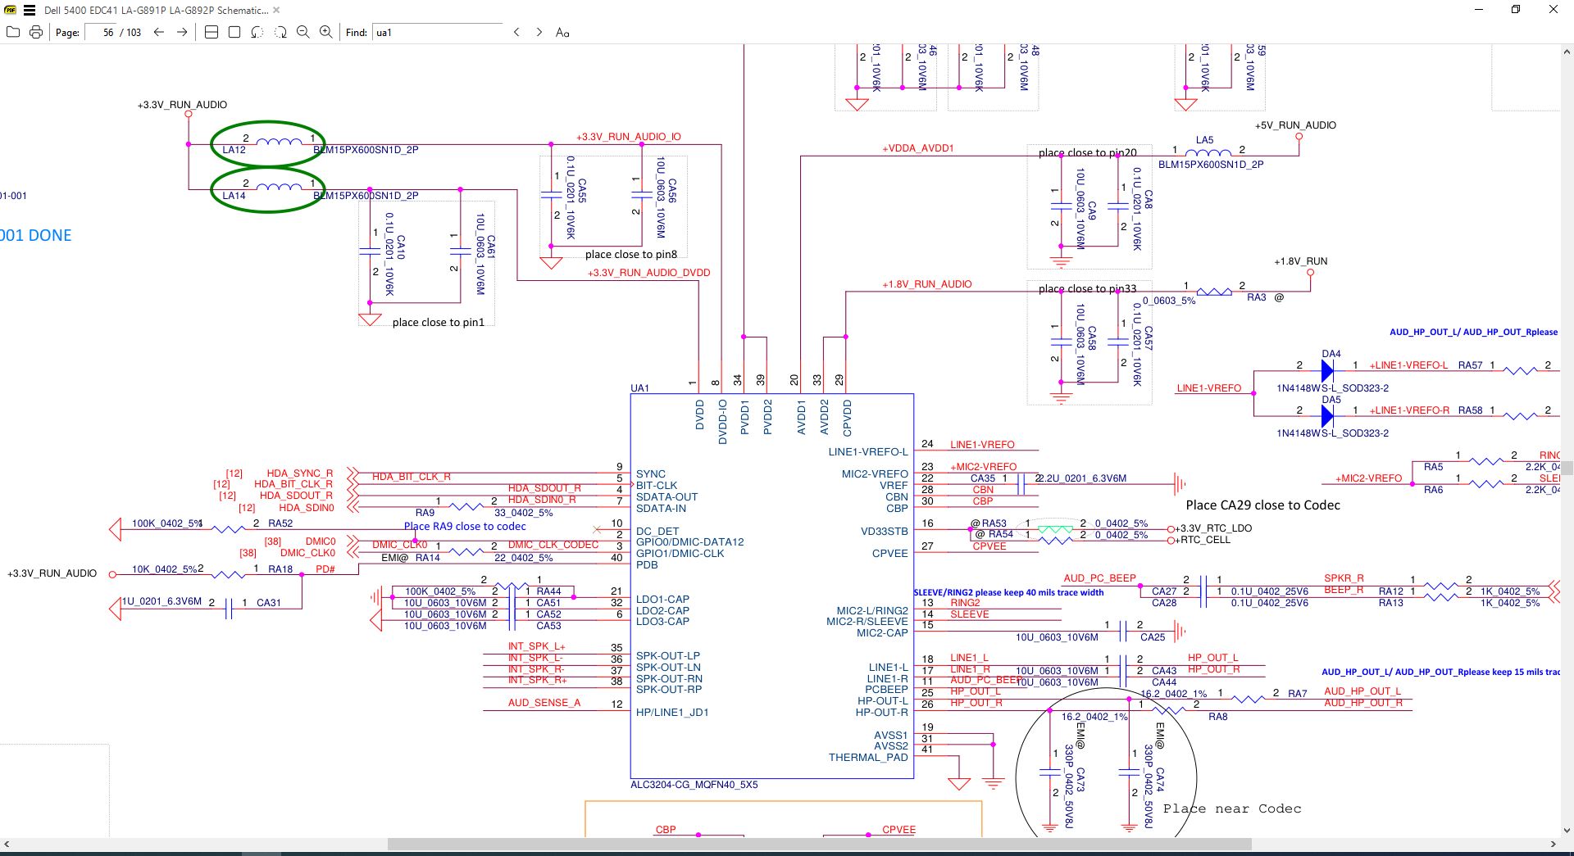Screen dimensions: 1574x856
Task: Zoom out of the schematic
Action: [303, 32]
